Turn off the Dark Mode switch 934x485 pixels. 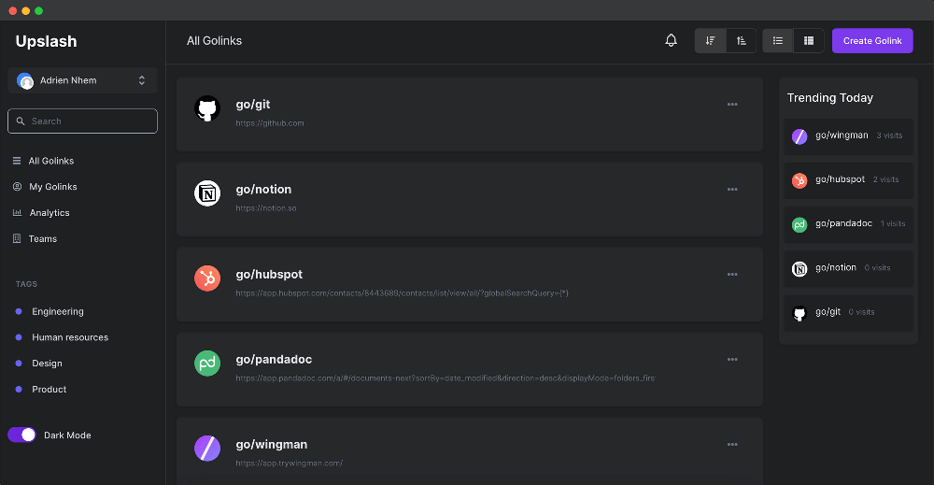tap(22, 435)
